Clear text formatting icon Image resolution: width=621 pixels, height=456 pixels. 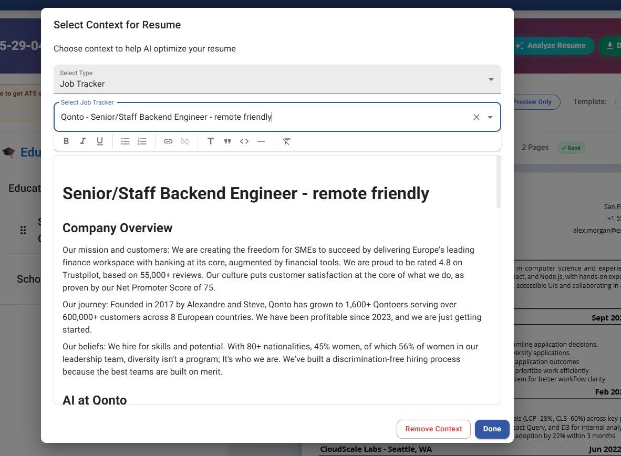(286, 141)
